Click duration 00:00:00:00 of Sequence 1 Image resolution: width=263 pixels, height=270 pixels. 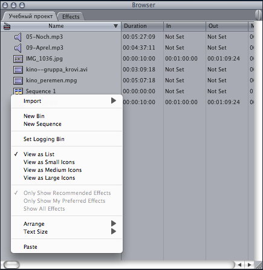(x=139, y=91)
